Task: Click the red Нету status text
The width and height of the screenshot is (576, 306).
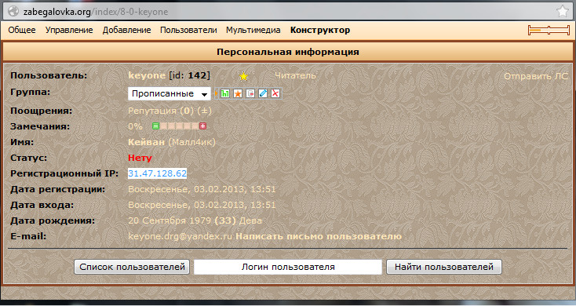Action: click(x=140, y=158)
